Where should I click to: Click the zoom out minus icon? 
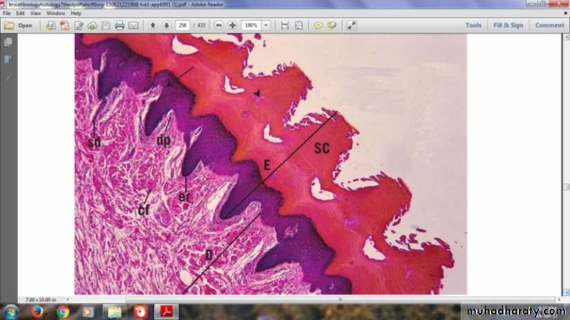coord(219,26)
